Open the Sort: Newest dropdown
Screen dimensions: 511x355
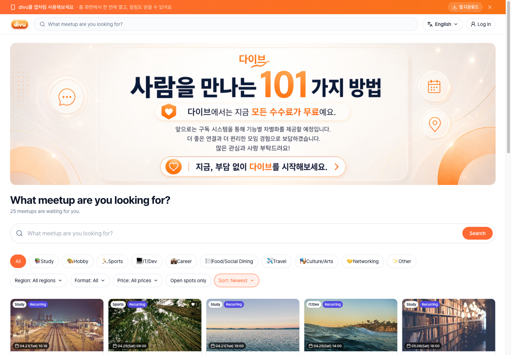pos(236,280)
